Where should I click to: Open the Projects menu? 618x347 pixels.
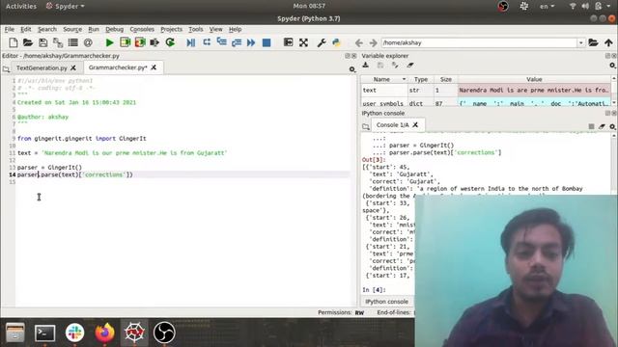pyautogui.click(x=171, y=29)
